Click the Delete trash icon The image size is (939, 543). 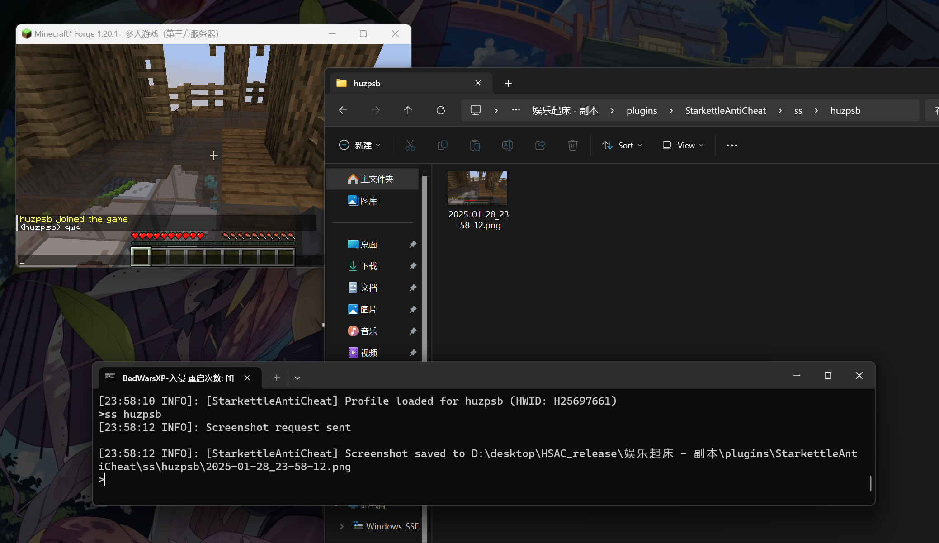(573, 145)
